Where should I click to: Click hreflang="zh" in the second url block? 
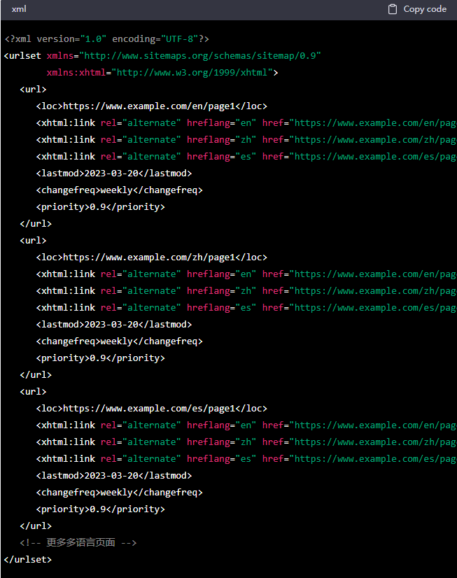[x=221, y=291]
